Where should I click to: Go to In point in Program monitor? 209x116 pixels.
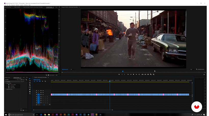128,74
